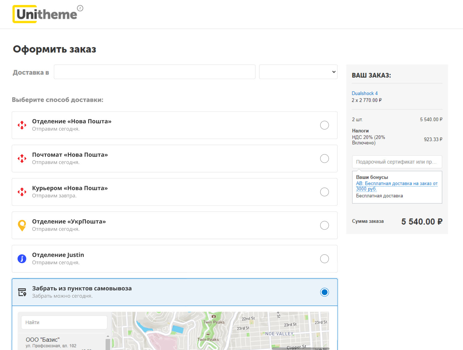Click the gift certificate or promo code field
Viewport: 463px width, 350px height.
coord(397,162)
